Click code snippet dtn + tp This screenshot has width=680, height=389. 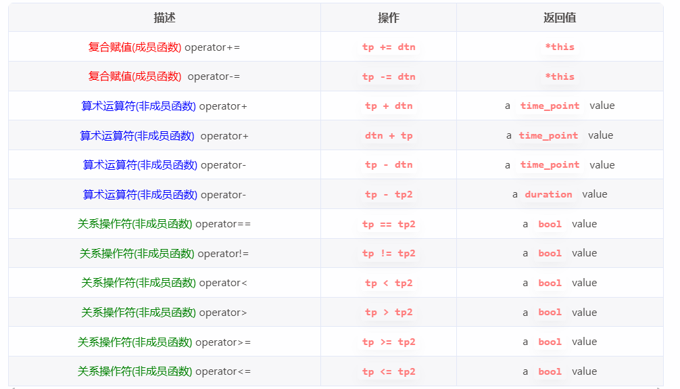click(389, 135)
